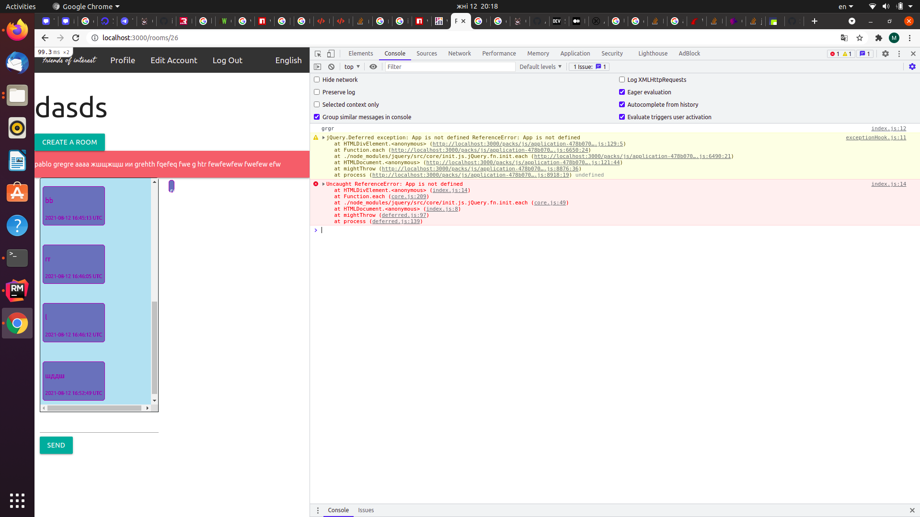Open the customize DevTools three-dot menu

(x=899, y=54)
